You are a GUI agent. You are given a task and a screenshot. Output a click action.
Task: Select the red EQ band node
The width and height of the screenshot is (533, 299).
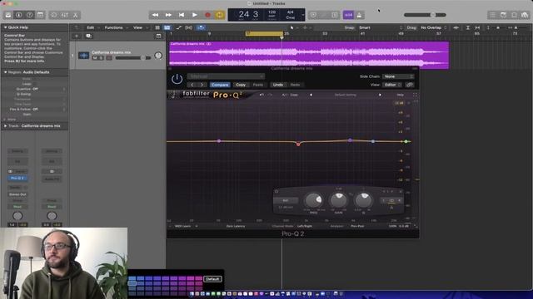click(x=298, y=145)
